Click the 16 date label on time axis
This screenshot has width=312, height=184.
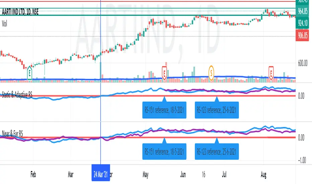pyautogui.click(x=203, y=175)
